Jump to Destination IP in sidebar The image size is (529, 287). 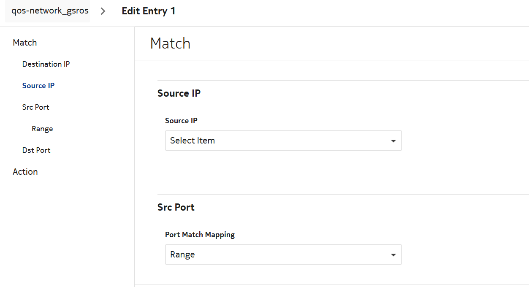click(x=46, y=64)
